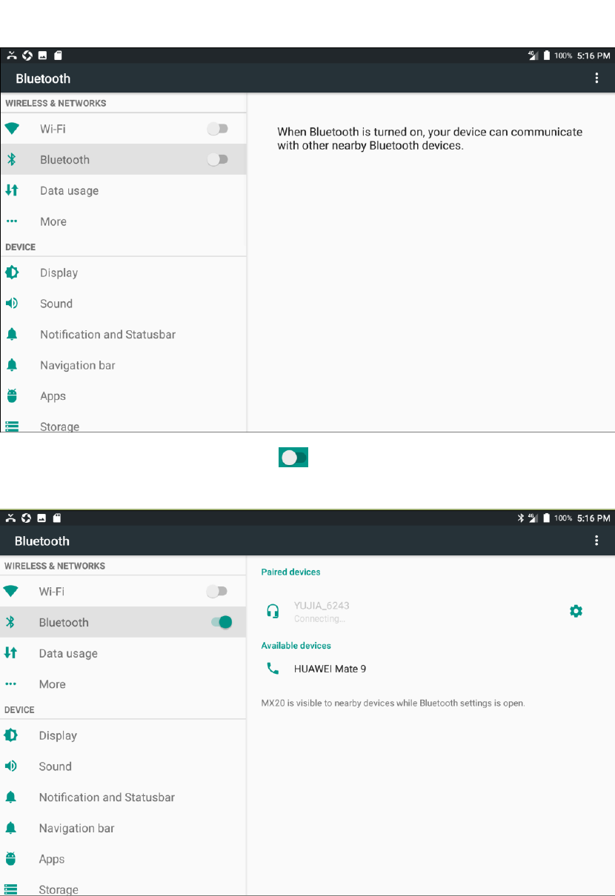Click Sound speaker icon, paired devices screen
615x896 pixels.
pyautogui.click(x=11, y=766)
